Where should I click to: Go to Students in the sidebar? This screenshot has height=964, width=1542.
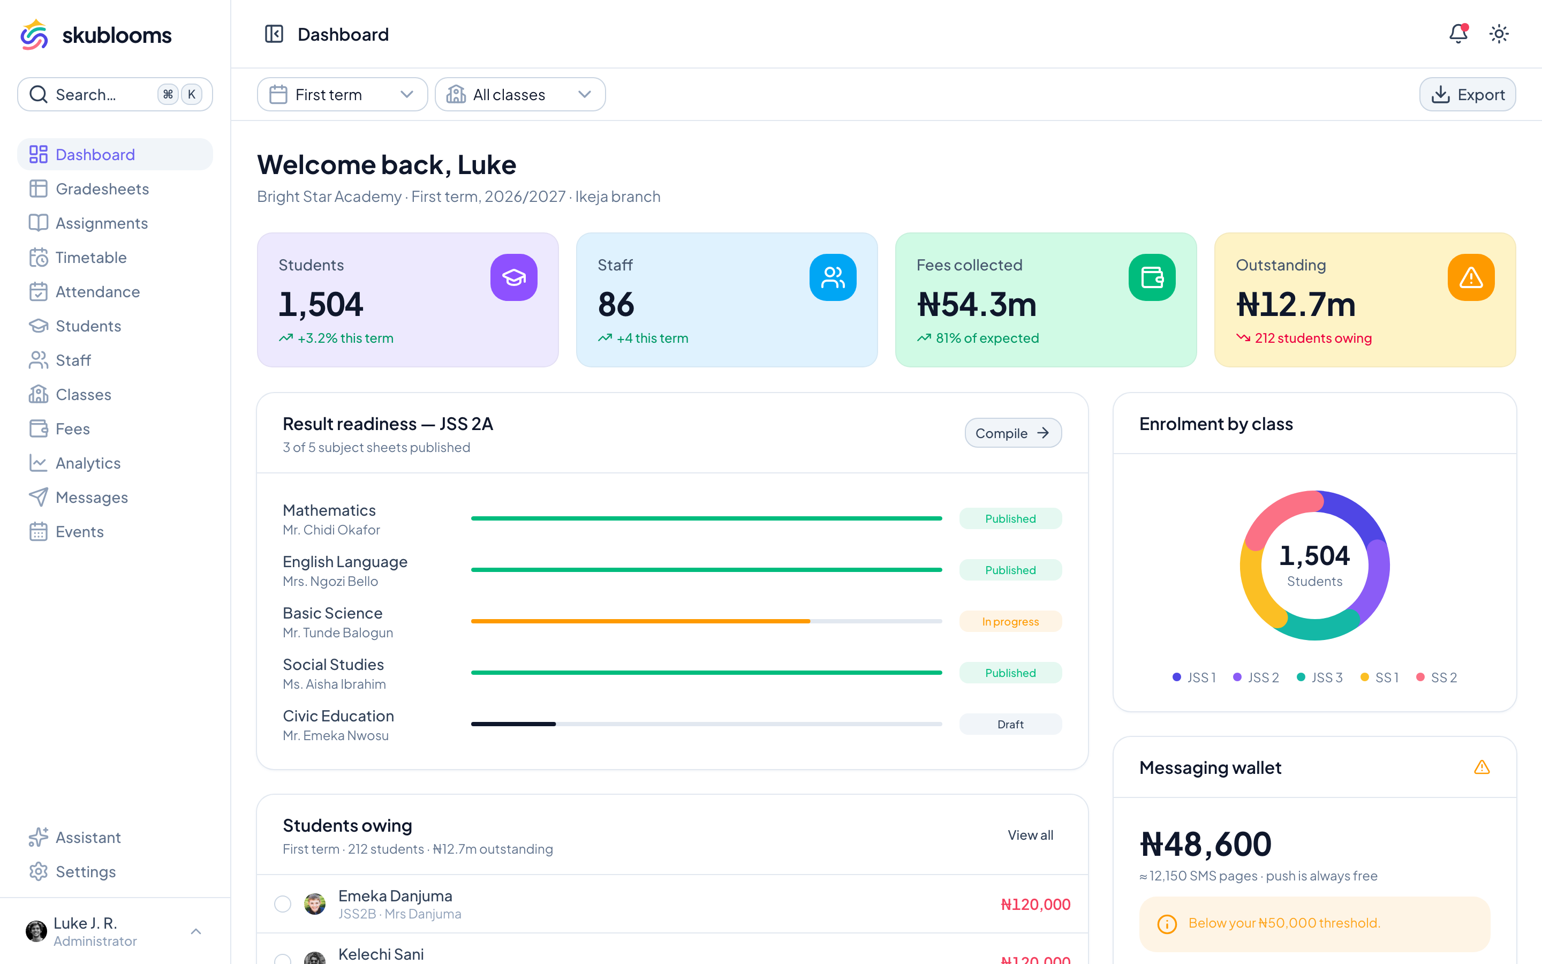115,326
